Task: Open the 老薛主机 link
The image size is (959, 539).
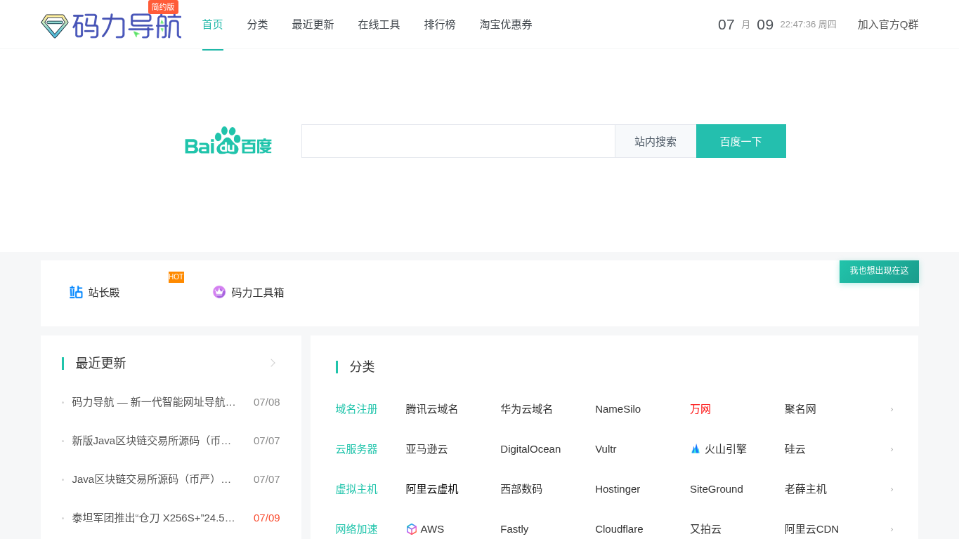Action: 806,489
